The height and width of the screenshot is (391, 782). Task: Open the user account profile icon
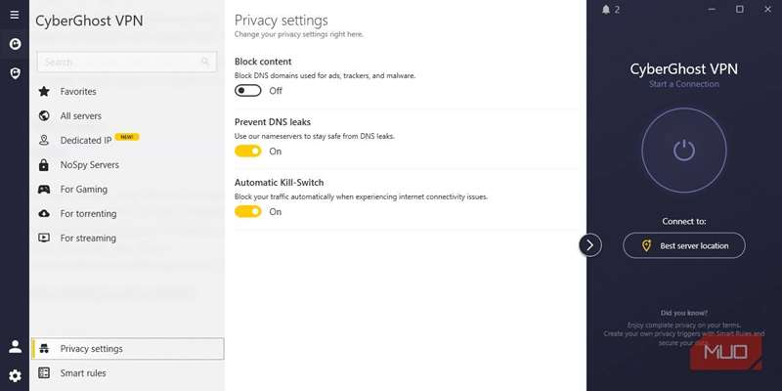[15, 346]
